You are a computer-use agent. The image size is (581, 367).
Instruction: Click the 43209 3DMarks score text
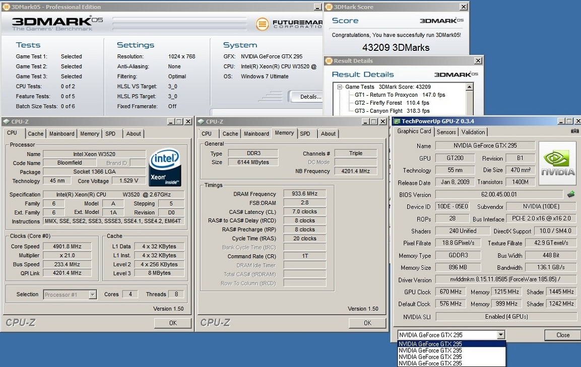tap(396, 47)
